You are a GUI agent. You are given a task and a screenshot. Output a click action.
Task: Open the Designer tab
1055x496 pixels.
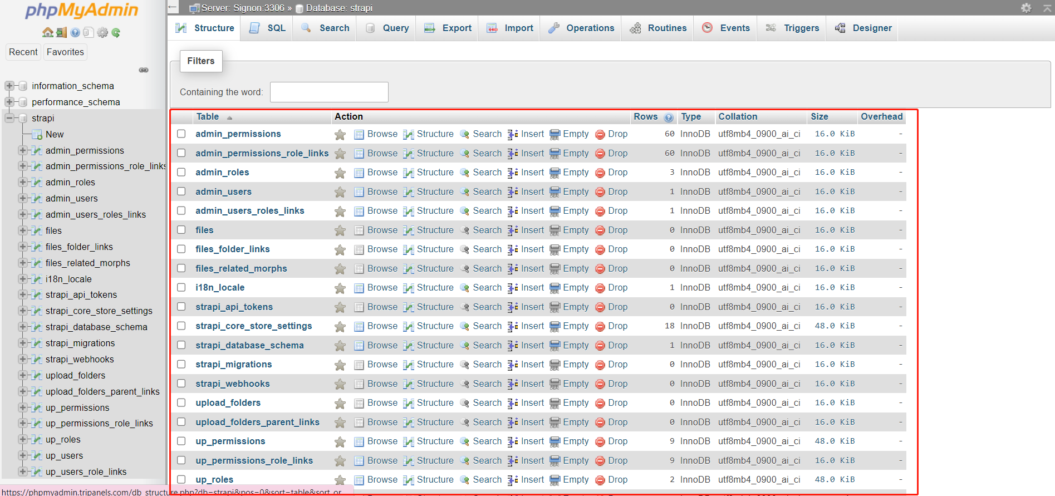(x=863, y=28)
